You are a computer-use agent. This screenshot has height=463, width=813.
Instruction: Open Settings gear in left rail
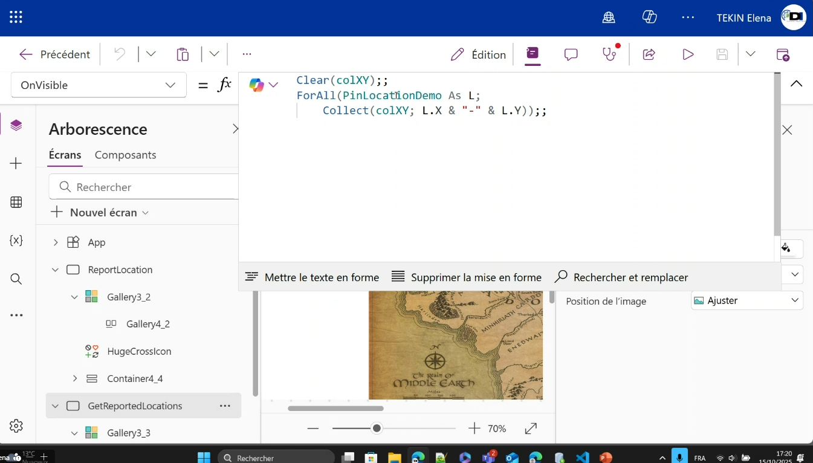(x=16, y=426)
